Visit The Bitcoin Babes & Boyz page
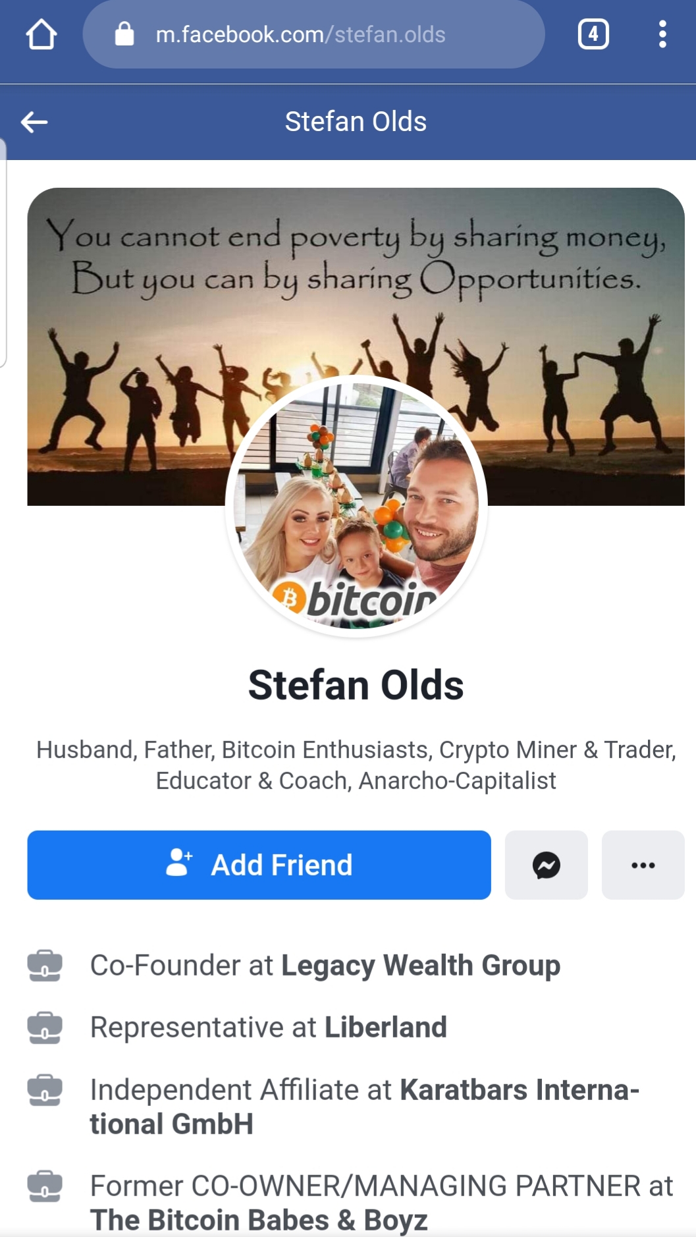 point(259,1220)
